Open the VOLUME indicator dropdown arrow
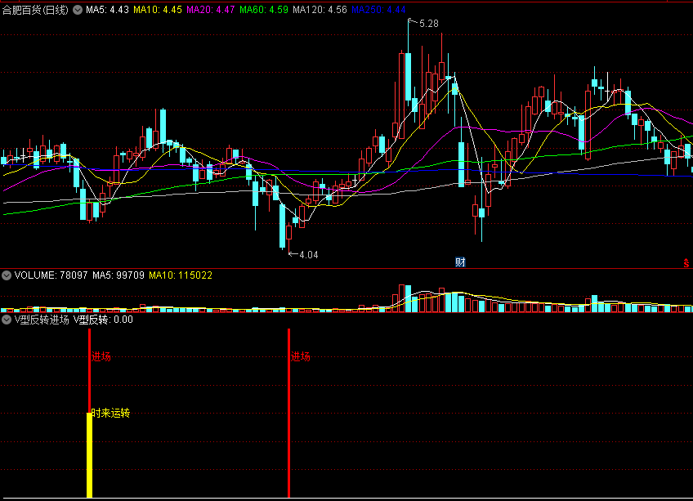The height and width of the screenshot is (501, 693). click(x=7, y=275)
